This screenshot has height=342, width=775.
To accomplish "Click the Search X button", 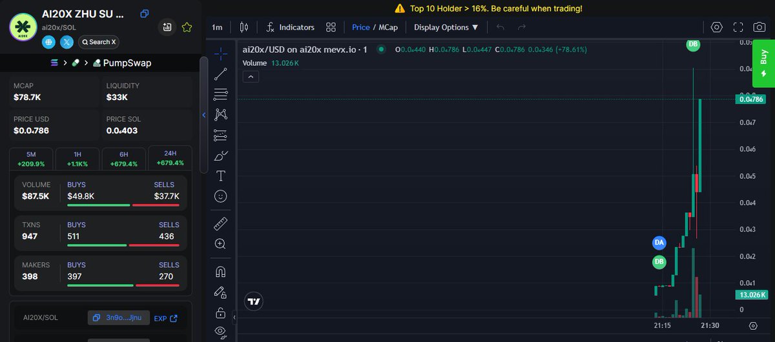I will click(x=99, y=42).
